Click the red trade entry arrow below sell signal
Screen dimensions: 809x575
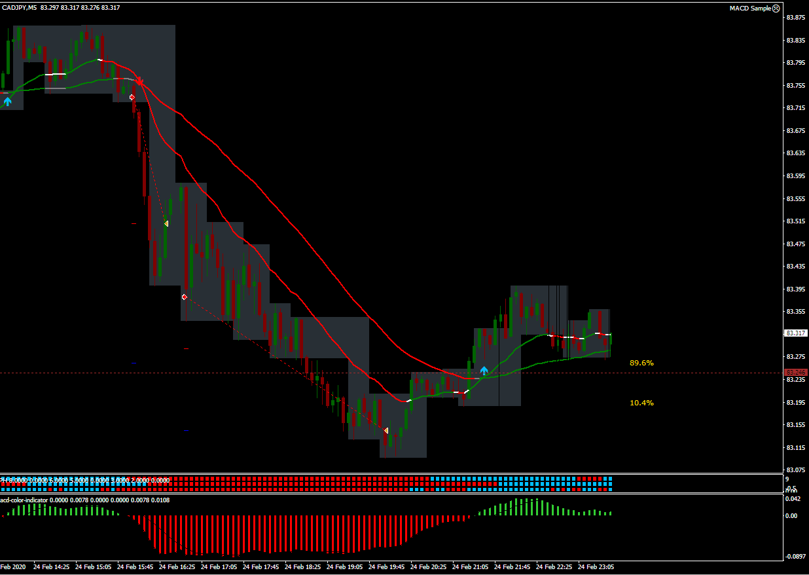(132, 98)
